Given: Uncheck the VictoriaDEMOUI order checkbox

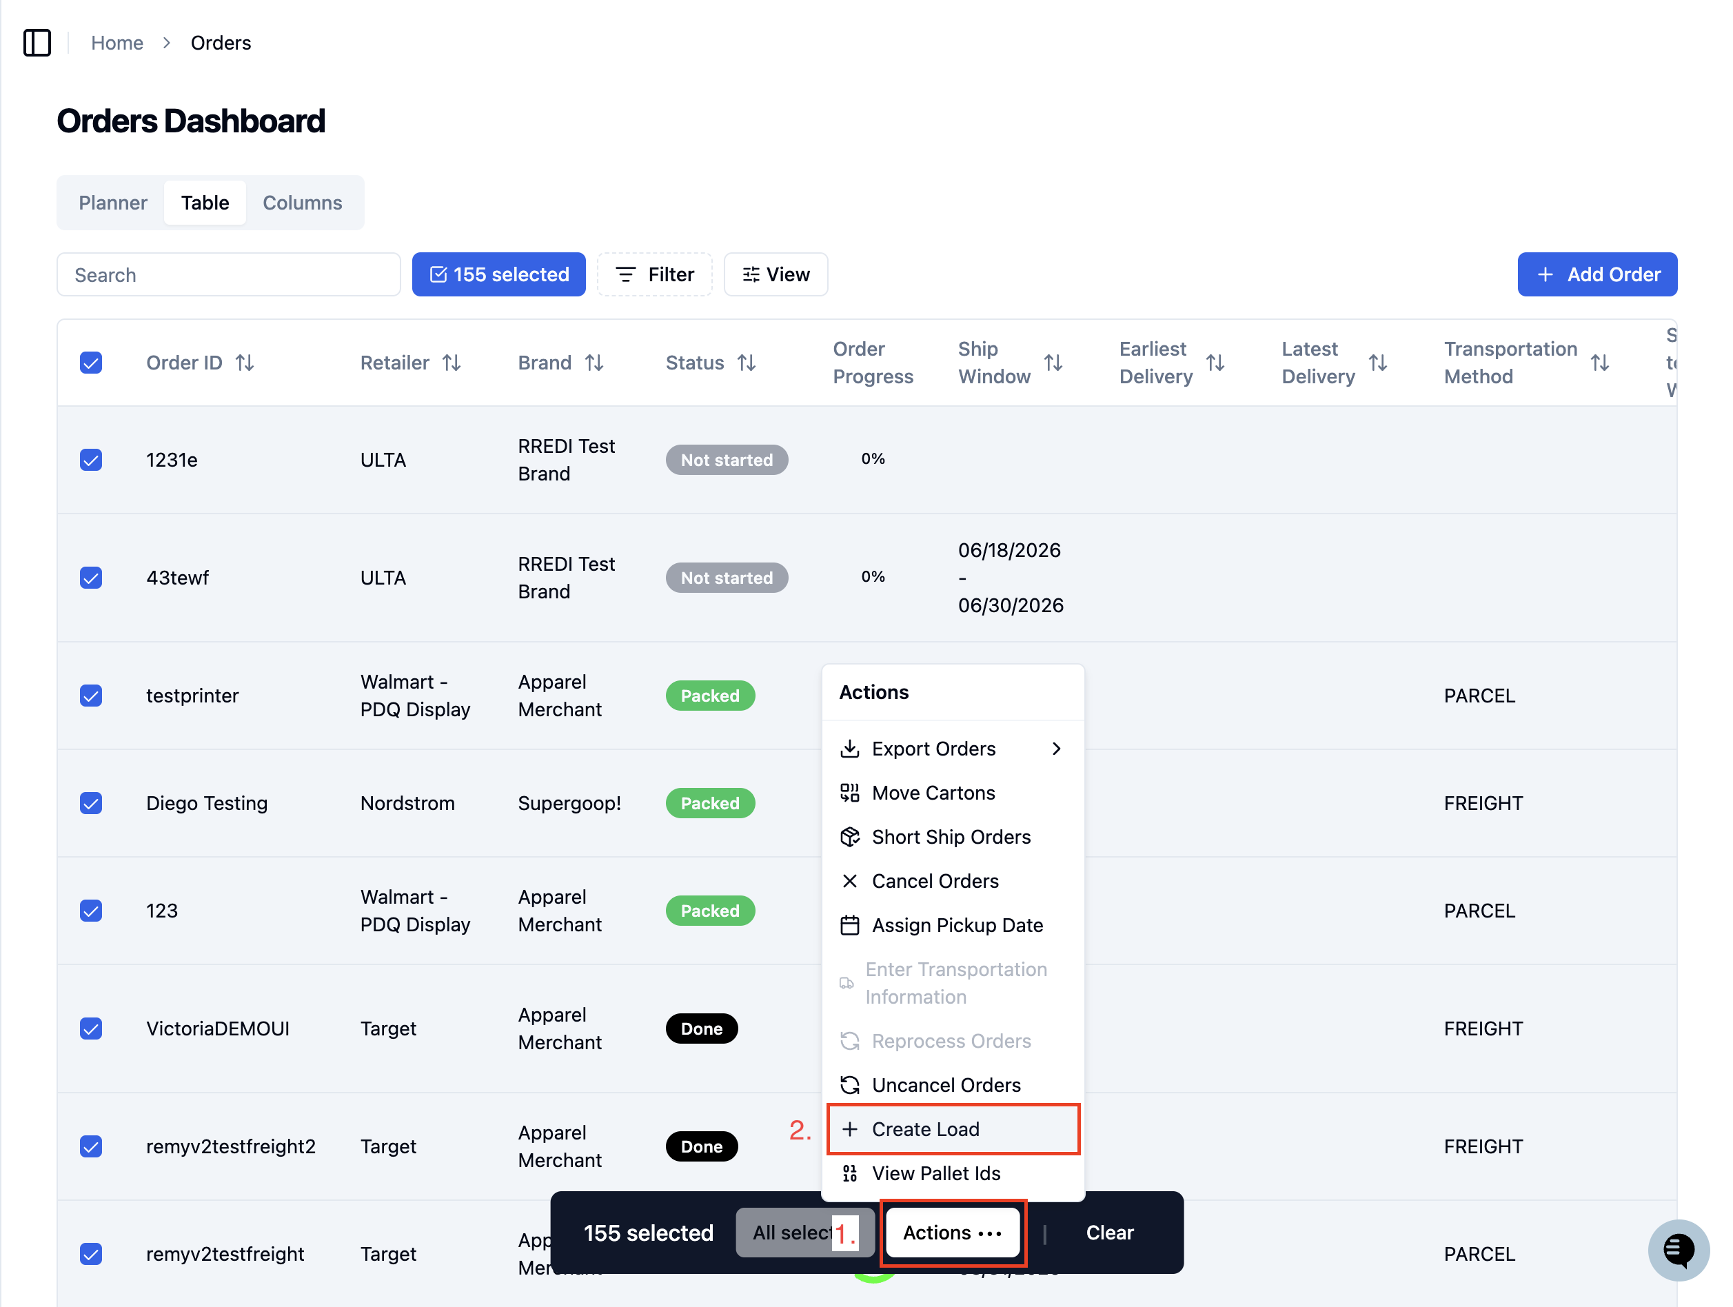Looking at the screenshot, I should pyautogui.click(x=91, y=1029).
